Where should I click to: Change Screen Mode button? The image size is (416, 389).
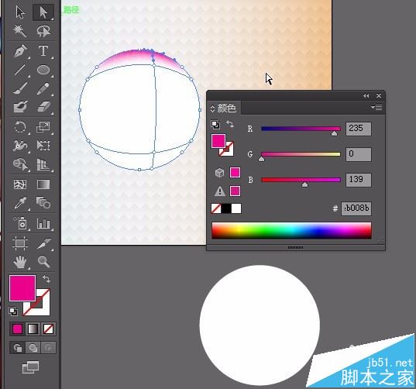[30, 367]
